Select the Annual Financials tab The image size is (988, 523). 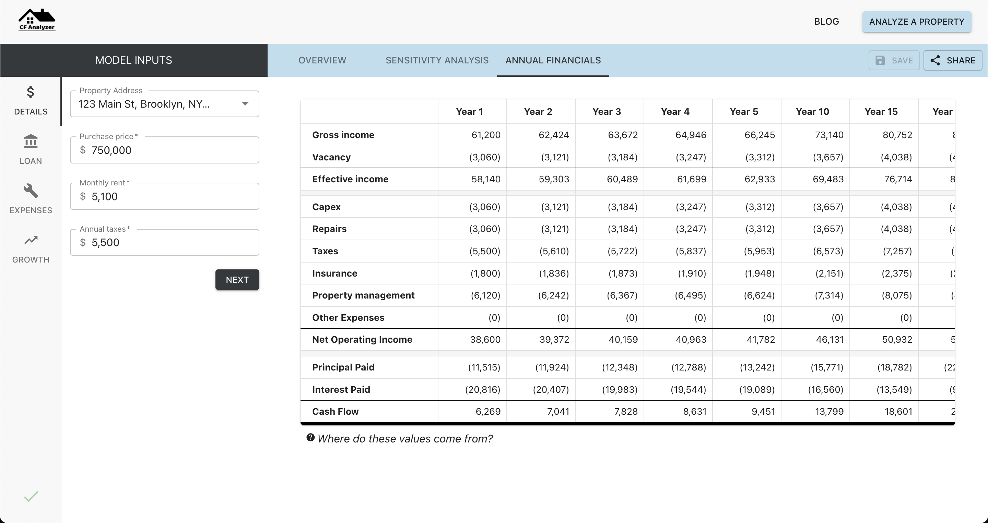[x=553, y=60]
